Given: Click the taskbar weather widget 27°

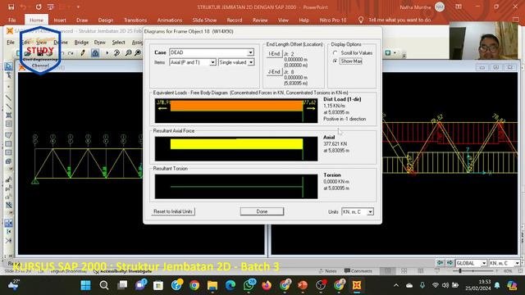Looking at the screenshot, I should [x=13, y=284].
